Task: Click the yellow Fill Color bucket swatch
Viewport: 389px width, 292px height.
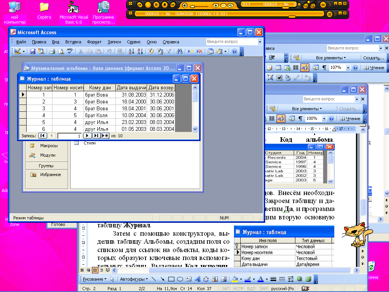Action: click(235, 279)
